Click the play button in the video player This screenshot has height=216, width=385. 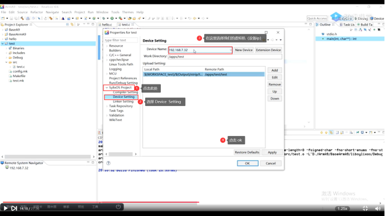click(5, 208)
